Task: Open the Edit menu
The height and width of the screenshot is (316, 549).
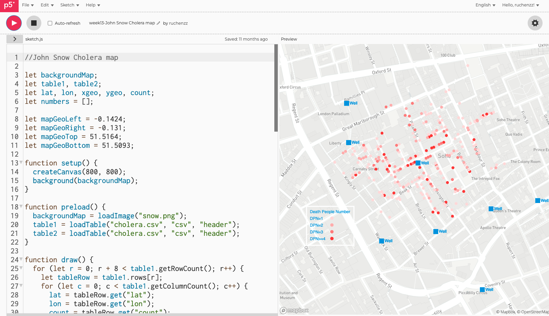Action: 47,5
